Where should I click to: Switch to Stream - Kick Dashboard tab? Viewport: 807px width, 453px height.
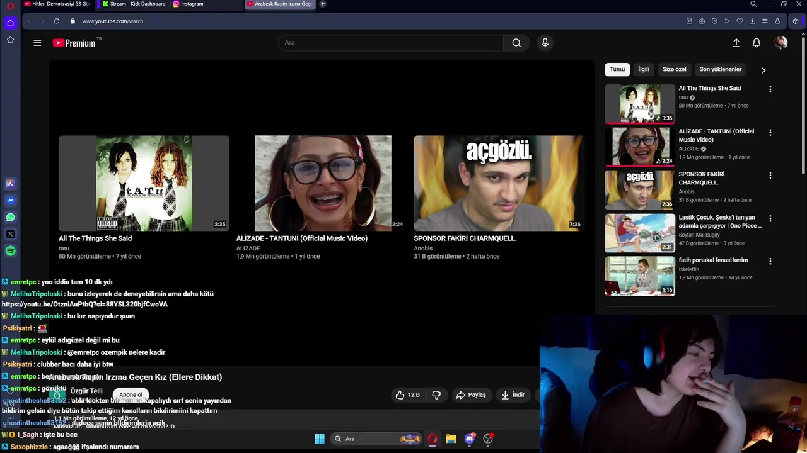[x=134, y=4]
